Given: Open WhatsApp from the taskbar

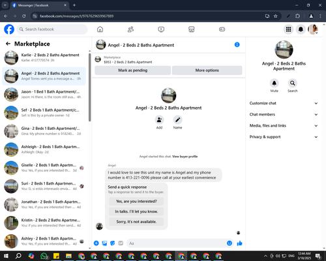Looking at the screenshot, I should tap(44, 256).
